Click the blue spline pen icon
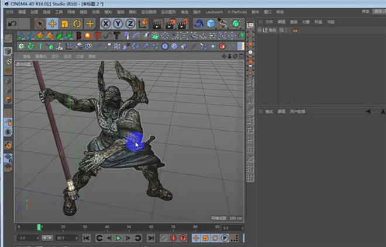386x247 pixels. (199, 23)
